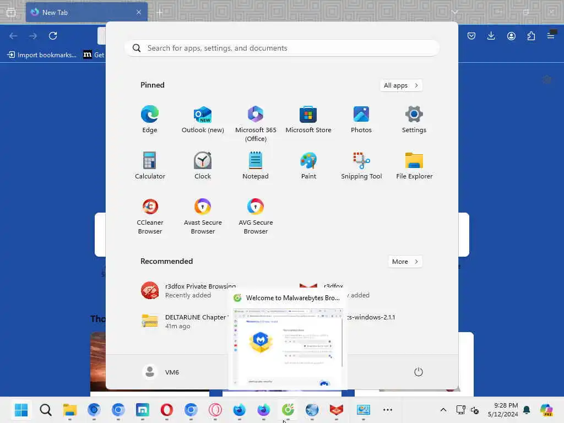Show More recommended items
564x423 pixels.
click(405, 262)
